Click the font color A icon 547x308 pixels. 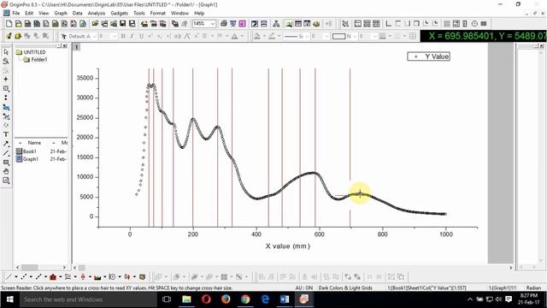click(235, 36)
